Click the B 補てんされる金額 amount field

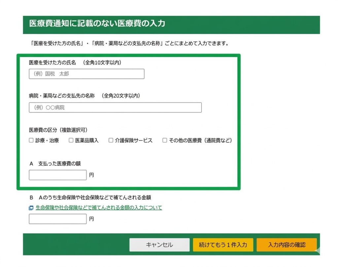58,219
